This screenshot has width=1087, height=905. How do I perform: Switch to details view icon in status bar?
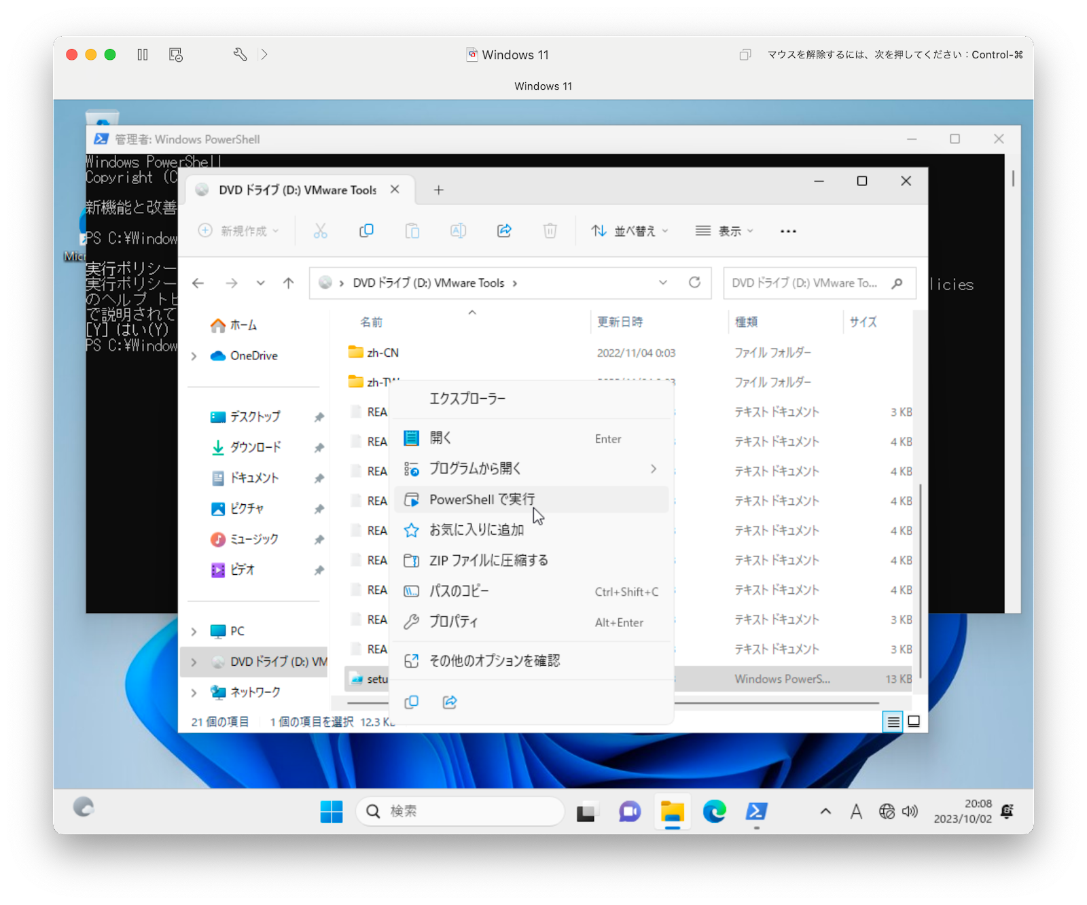coord(893,722)
